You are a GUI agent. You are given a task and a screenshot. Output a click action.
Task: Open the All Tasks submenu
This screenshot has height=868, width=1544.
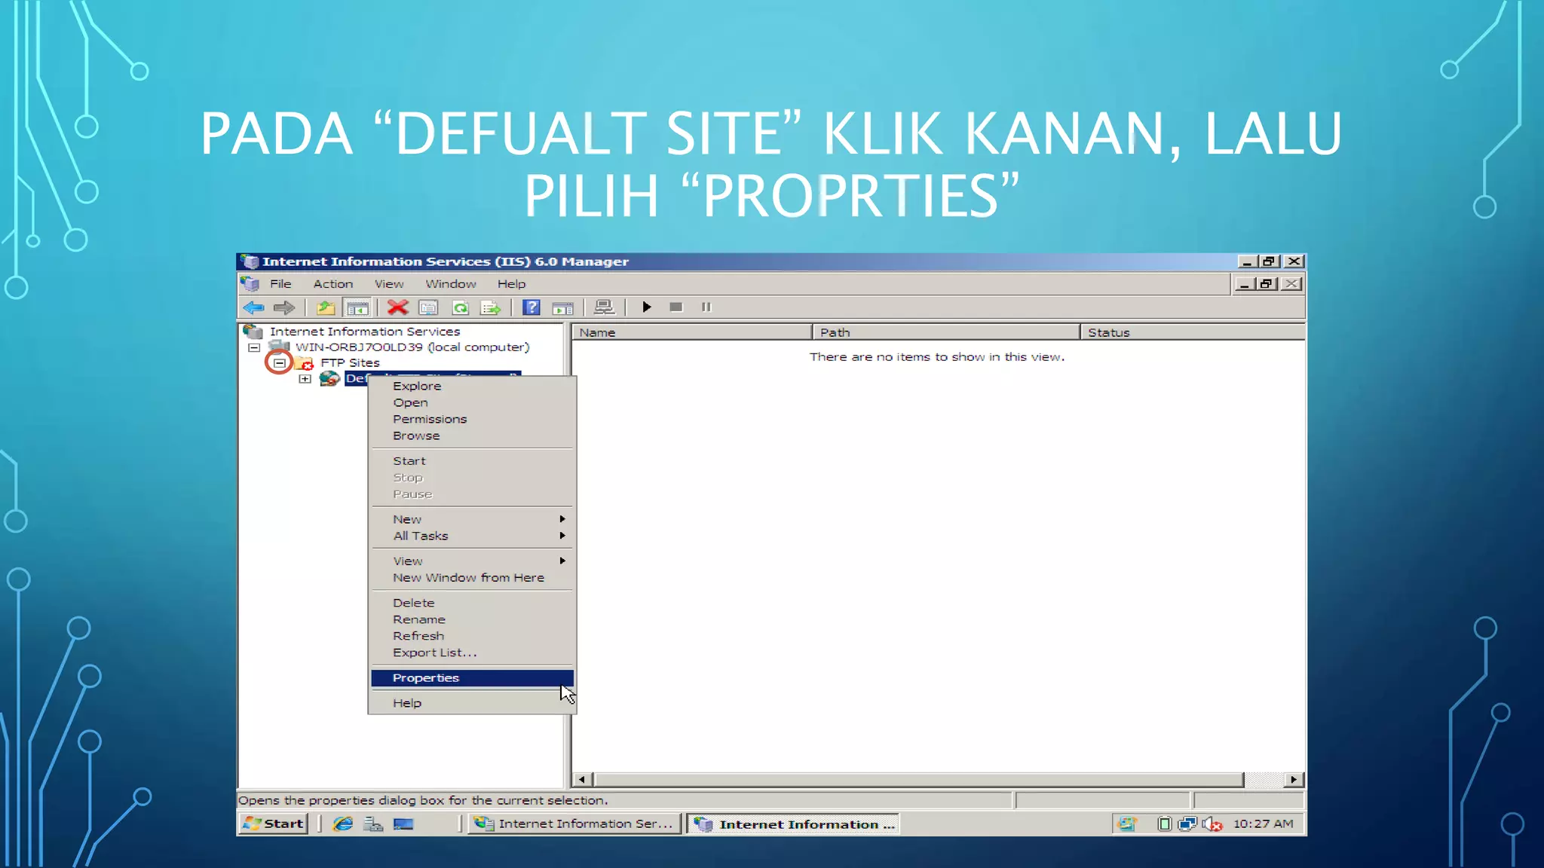tap(472, 536)
